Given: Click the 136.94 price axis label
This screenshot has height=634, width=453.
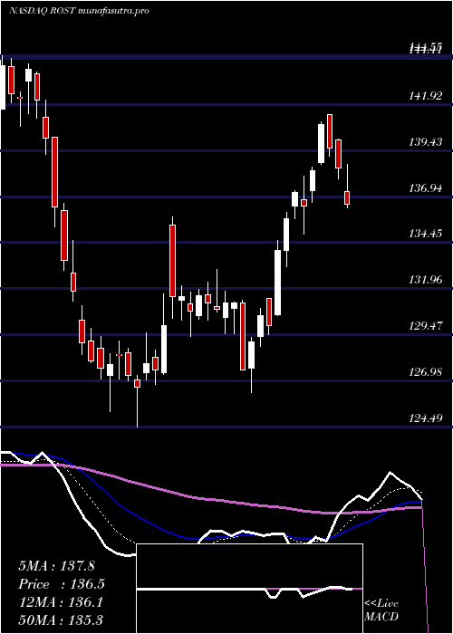Looking at the screenshot, I should point(425,188).
